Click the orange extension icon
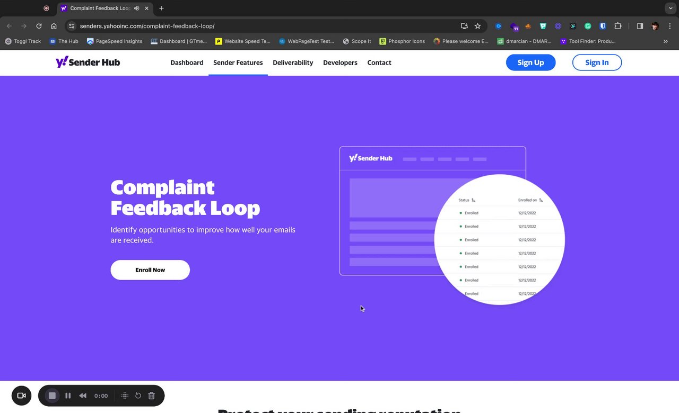679x413 pixels. coord(528,26)
